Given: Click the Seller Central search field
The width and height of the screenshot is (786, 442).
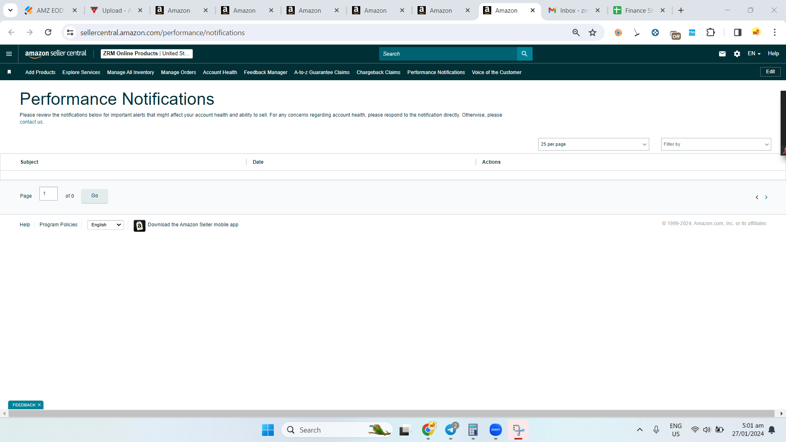Looking at the screenshot, I should point(448,54).
